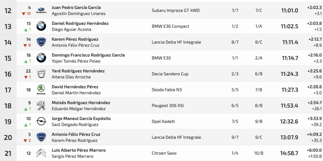Open driver Yaré Rodríguez Hernández
This screenshot has width=323, height=161.
click(78, 71)
